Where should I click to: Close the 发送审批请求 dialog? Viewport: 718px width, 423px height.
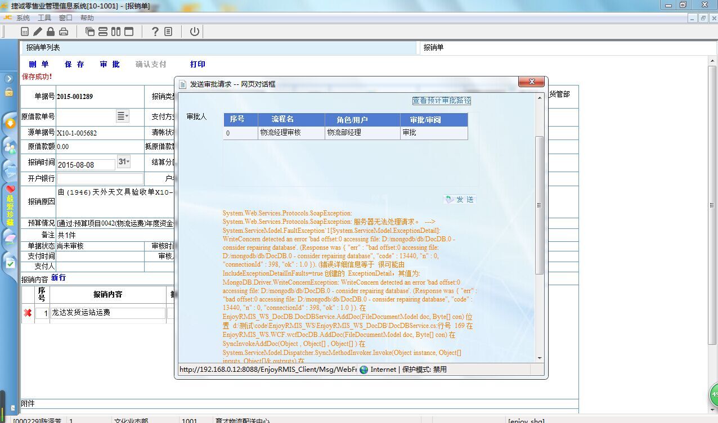(531, 83)
